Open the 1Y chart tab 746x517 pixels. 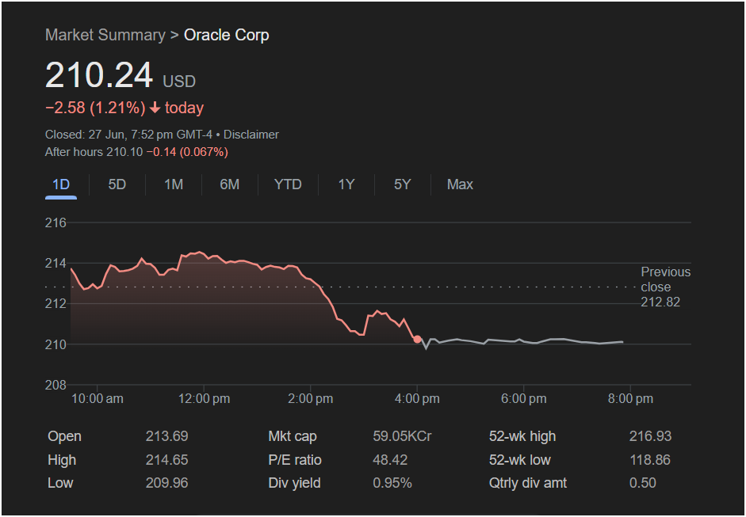(346, 184)
